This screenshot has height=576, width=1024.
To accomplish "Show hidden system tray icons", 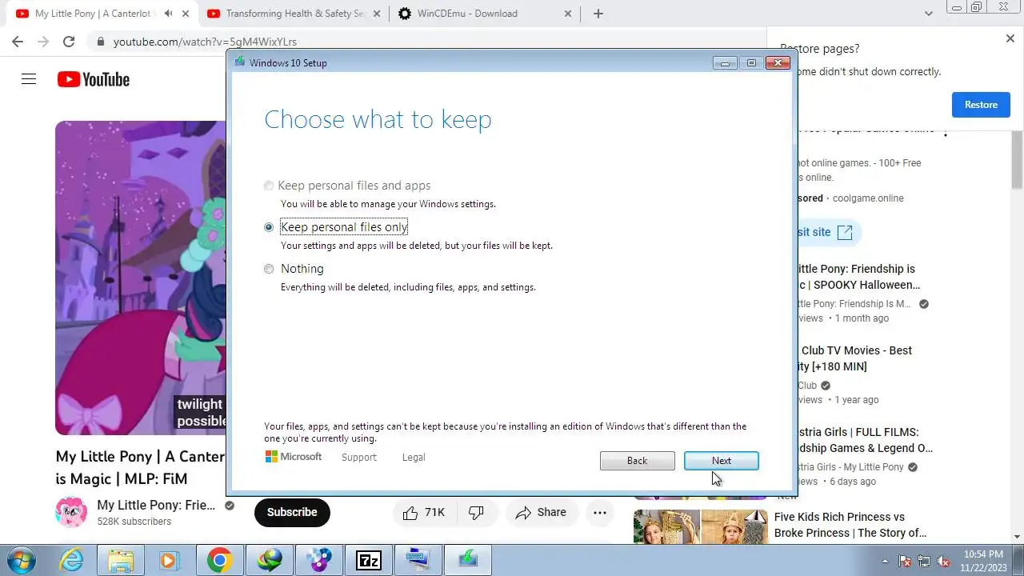I will click(x=885, y=561).
